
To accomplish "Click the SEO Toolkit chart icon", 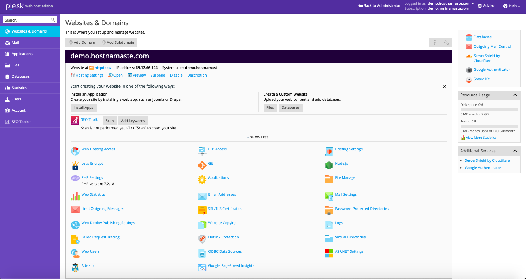I will tap(75, 120).
